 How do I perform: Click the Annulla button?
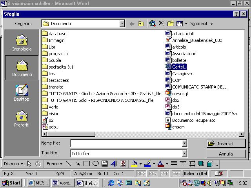226,154
